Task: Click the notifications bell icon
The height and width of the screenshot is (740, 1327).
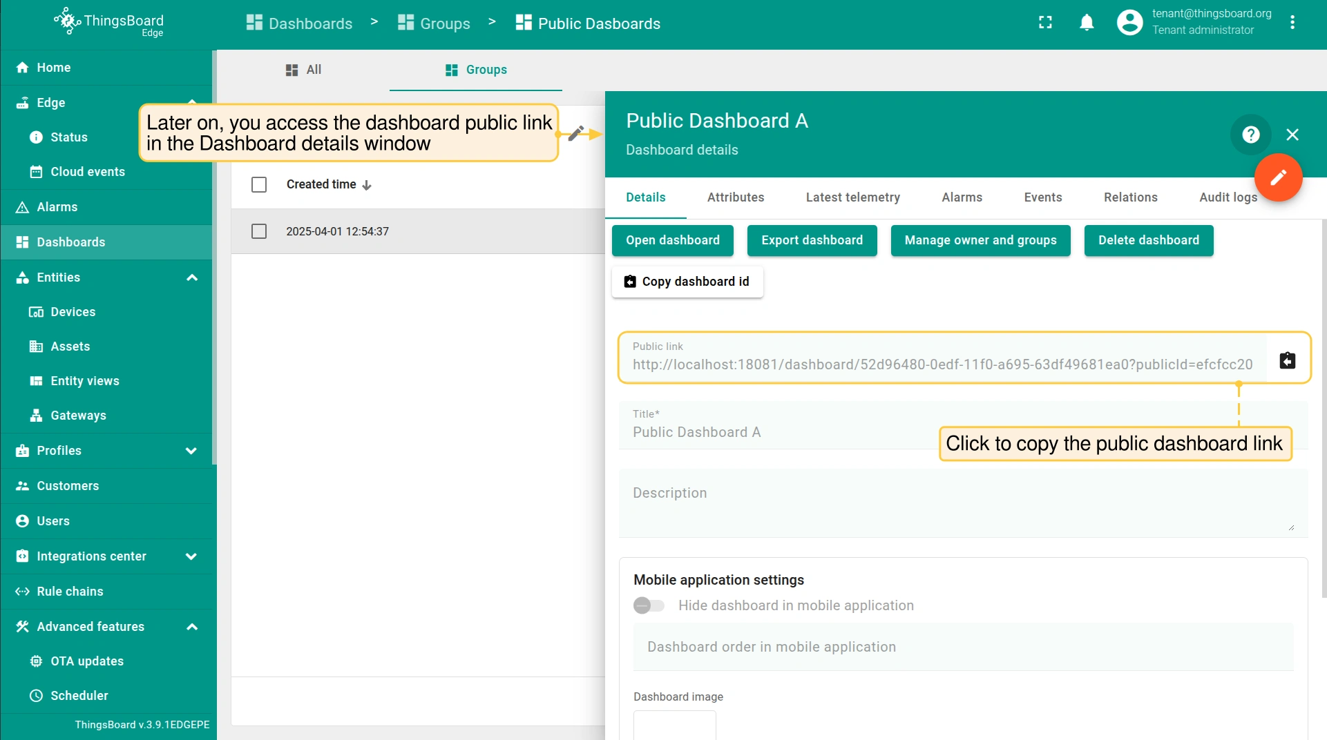Action: point(1087,23)
